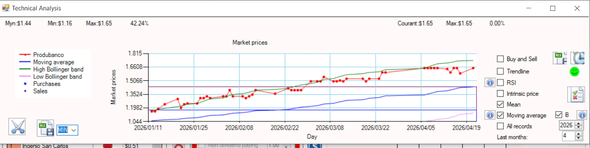Increase the 2026 year stepper
590x148 pixels.
(579, 123)
